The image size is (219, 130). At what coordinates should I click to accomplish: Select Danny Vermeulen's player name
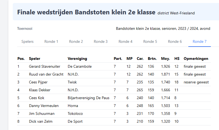[44, 106]
